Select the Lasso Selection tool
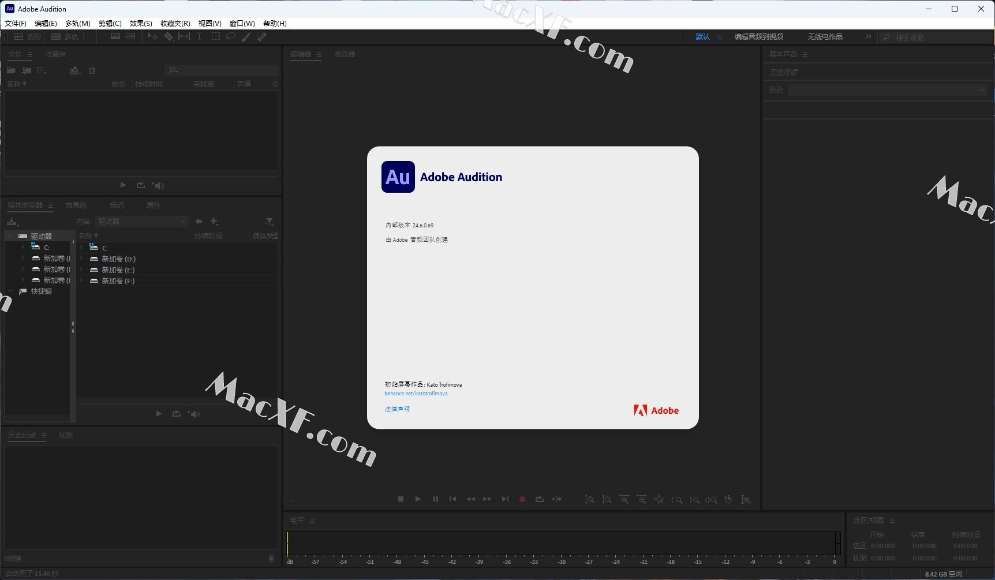This screenshot has width=995, height=580. pyautogui.click(x=231, y=36)
